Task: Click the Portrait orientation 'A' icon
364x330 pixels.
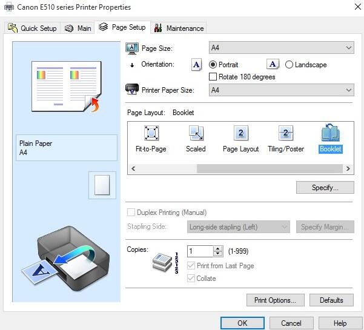Action: pyautogui.click(x=196, y=64)
